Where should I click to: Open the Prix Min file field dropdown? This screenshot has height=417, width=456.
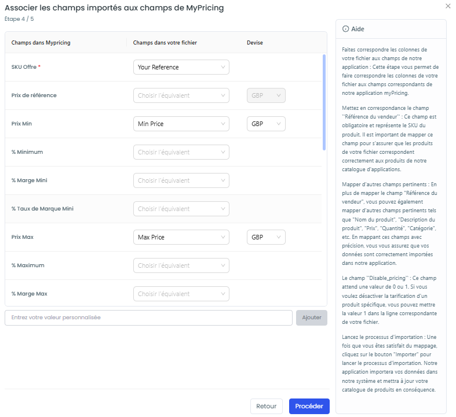(x=181, y=124)
